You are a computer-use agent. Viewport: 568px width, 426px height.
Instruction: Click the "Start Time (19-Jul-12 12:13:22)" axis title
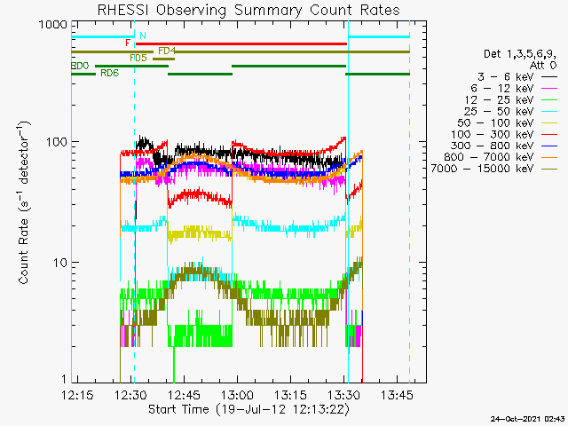pyautogui.click(x=249, y=409)
